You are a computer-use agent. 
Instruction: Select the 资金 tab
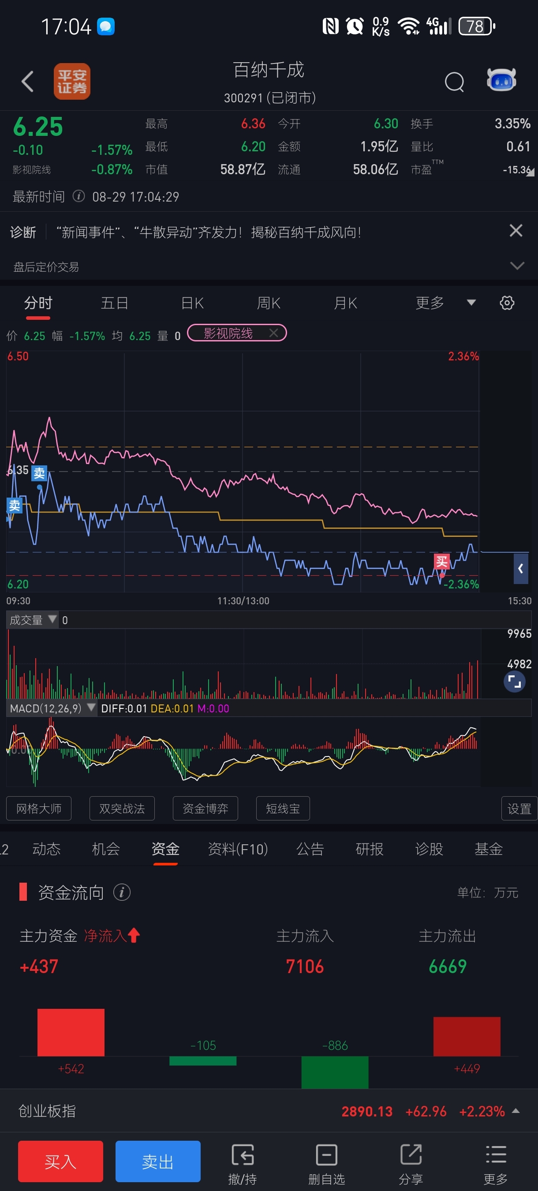point(165,849)
